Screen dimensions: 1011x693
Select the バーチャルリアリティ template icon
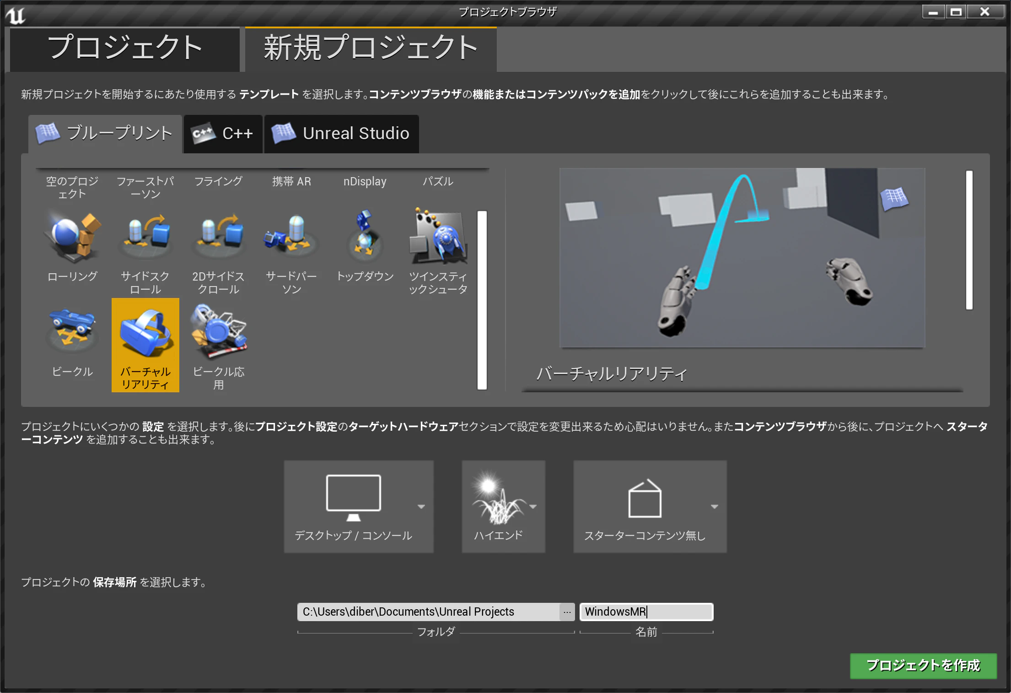click(145, 332)
